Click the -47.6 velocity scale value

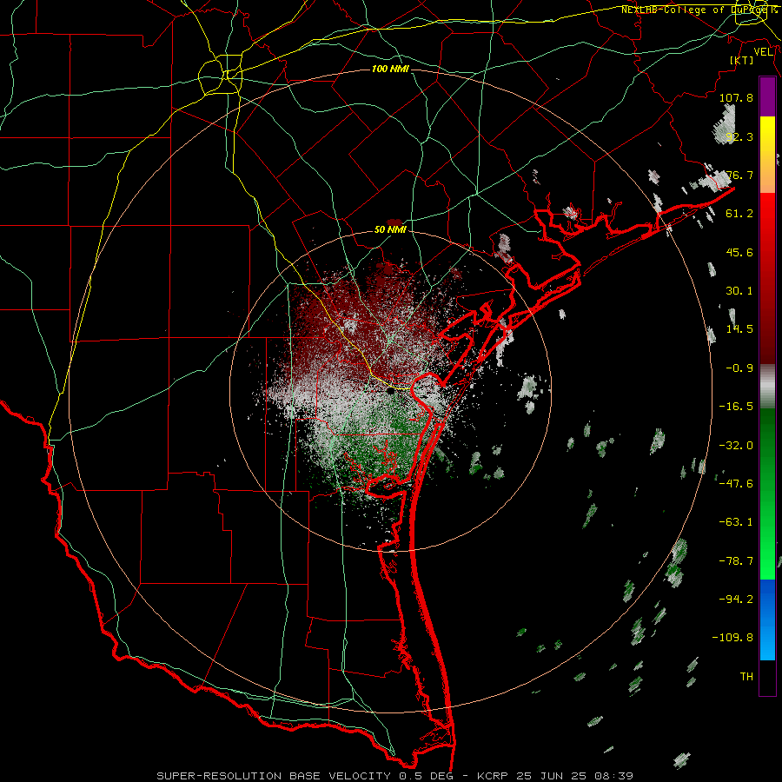[x=736, y=484]
